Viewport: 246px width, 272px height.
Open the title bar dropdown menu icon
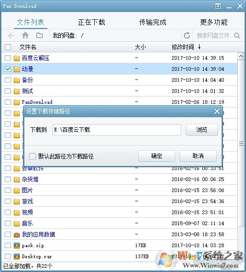218,6
